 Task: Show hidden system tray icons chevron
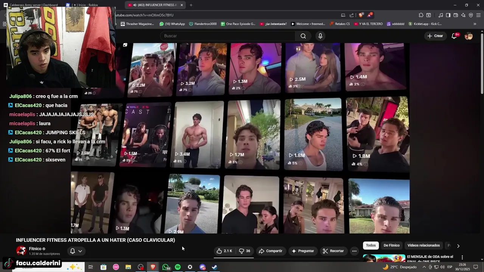click(424, 267)
